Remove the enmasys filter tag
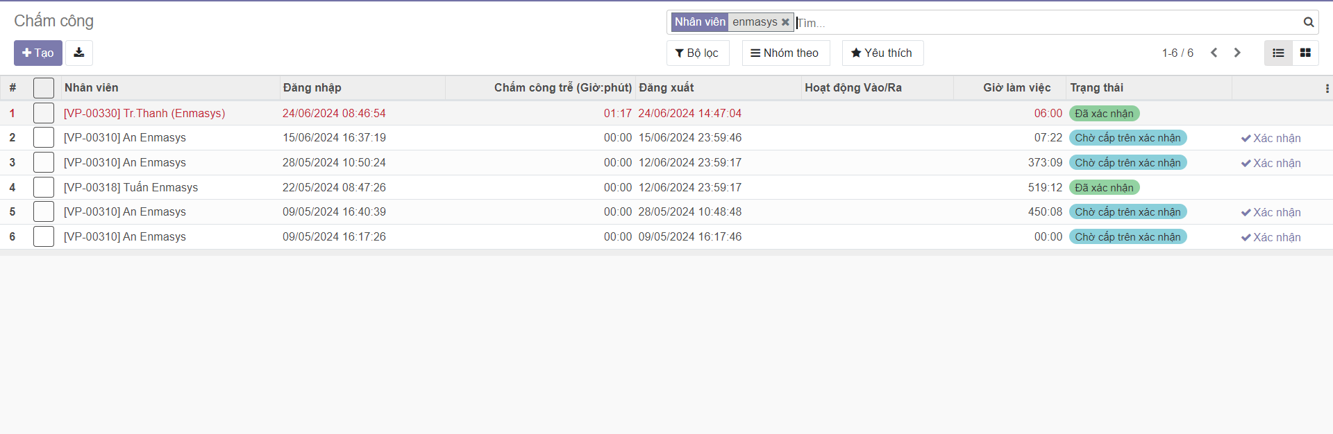Screen dimensions: 1333x434 (785, 22)
